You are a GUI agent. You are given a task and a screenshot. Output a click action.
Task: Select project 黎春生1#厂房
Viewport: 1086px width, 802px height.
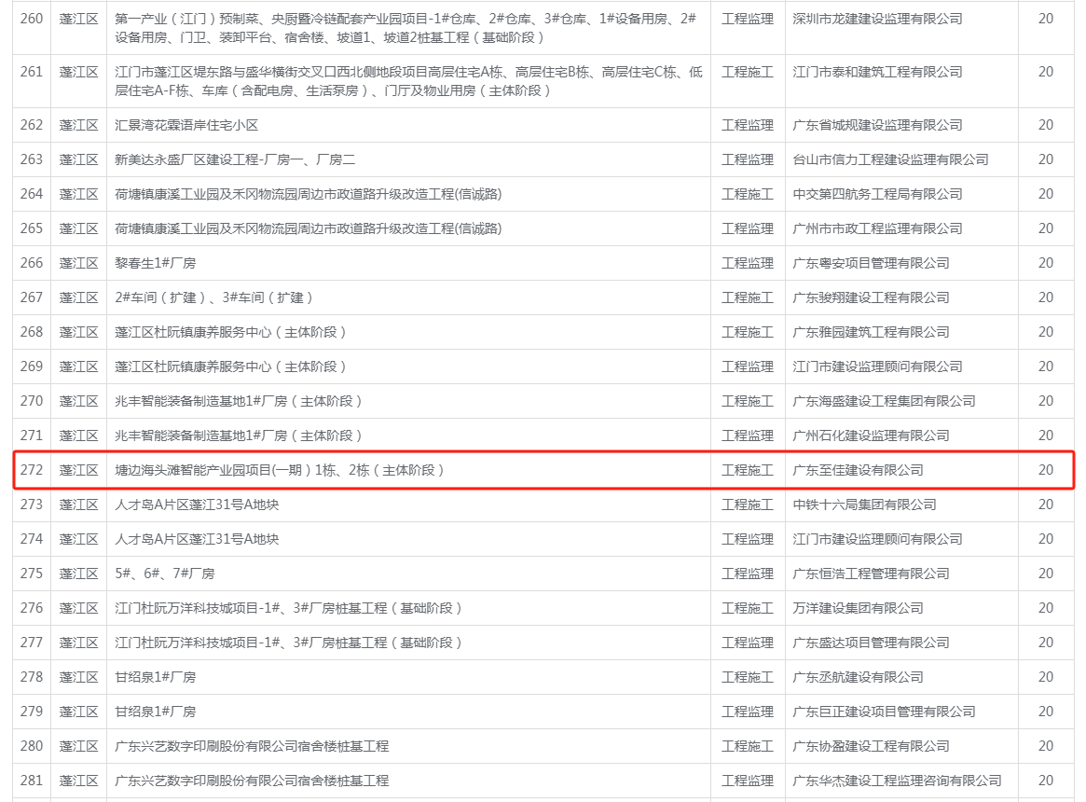(155, 263)
